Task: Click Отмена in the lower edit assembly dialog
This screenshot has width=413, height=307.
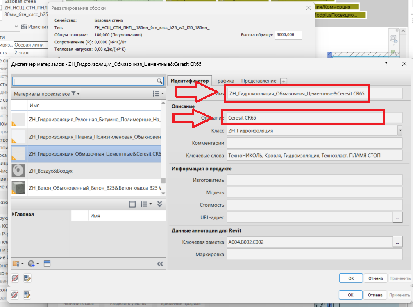Action: [375, 295]
